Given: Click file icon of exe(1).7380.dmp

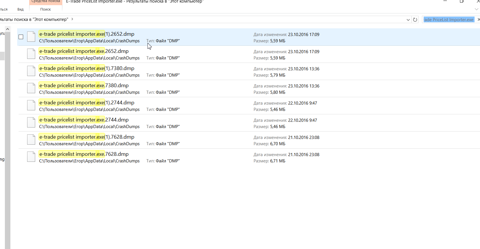Looking at the screenshot, I should click(31, 71).
